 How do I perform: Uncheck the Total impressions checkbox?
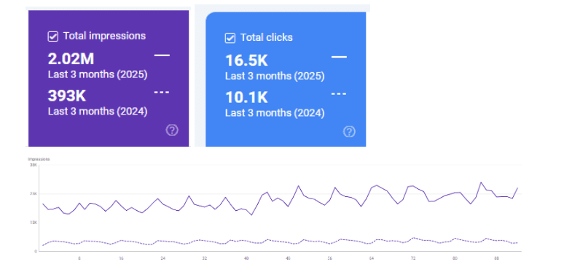53,36
